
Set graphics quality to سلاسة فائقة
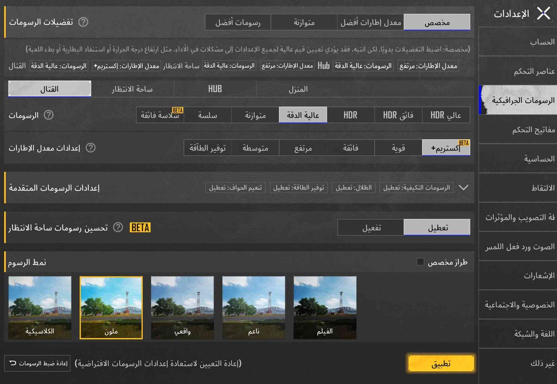tap(160, 115)
